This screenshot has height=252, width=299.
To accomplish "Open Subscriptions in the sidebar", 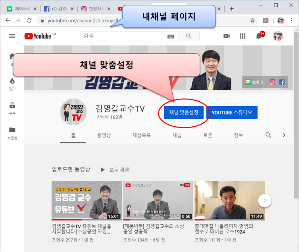I will coord(12,108).
